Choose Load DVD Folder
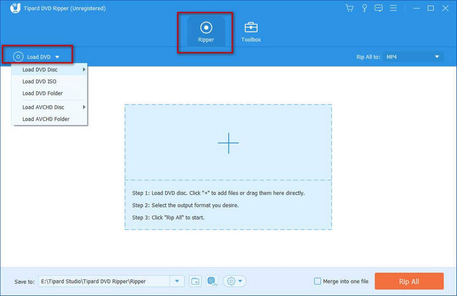Image resolution: width=457 pixels, height=296 pixels. pyautogui.click(x=49, y=93)
